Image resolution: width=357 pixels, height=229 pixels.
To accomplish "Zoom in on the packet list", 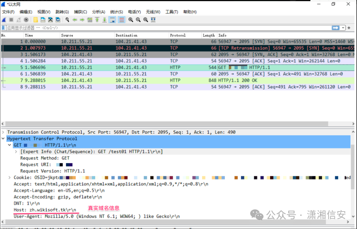I will coord(131,19).
